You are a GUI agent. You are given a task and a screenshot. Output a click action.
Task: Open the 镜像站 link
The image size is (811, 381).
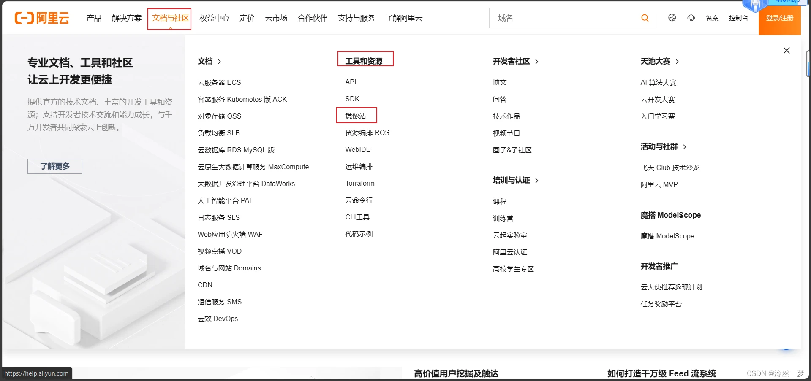(x=356, y=116)
